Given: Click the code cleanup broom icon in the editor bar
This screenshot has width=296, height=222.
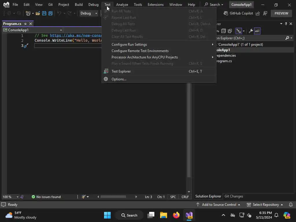Looking at the screenshot, I should click(x=84, y=197).
